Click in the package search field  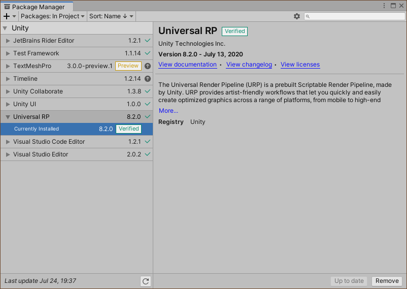pos(355,16)
